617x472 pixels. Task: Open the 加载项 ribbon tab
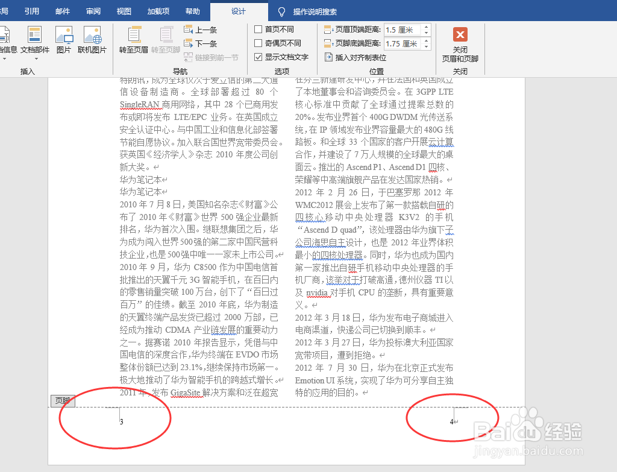point(158,11)
